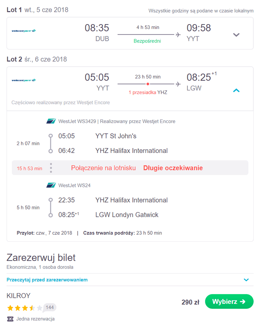Click the WestJet tail icon beside WS3429
The image size is (266, 328).
(x=51, y=121)
